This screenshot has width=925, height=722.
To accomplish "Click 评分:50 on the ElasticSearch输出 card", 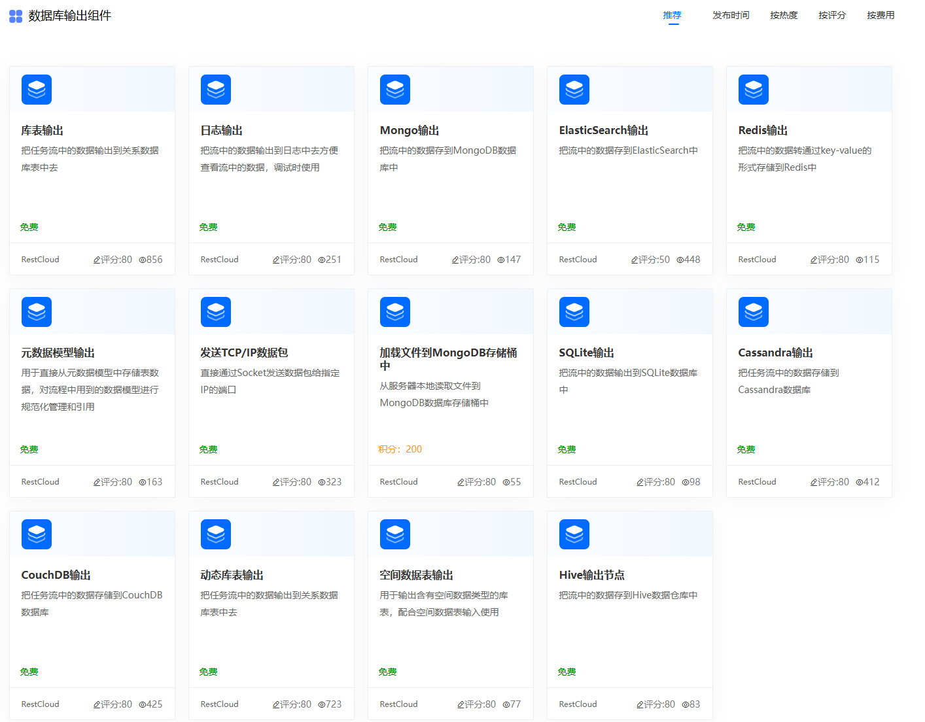I will pyautogui.click(x=654, y=260).
